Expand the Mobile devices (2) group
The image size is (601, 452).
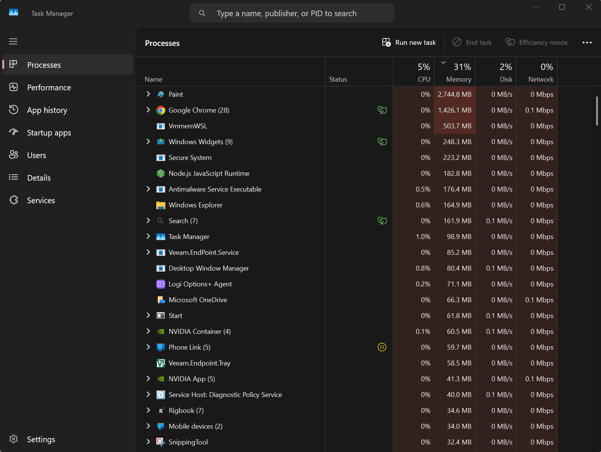(148, 426)
